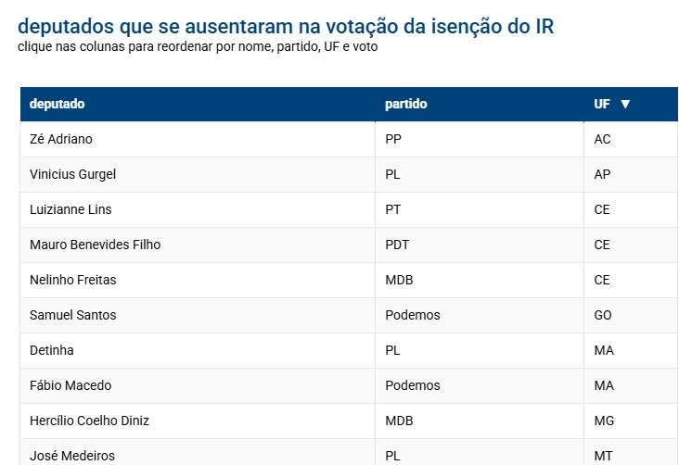
Task: Select the Nelinho Freitas row
Action: coord(72,280)
